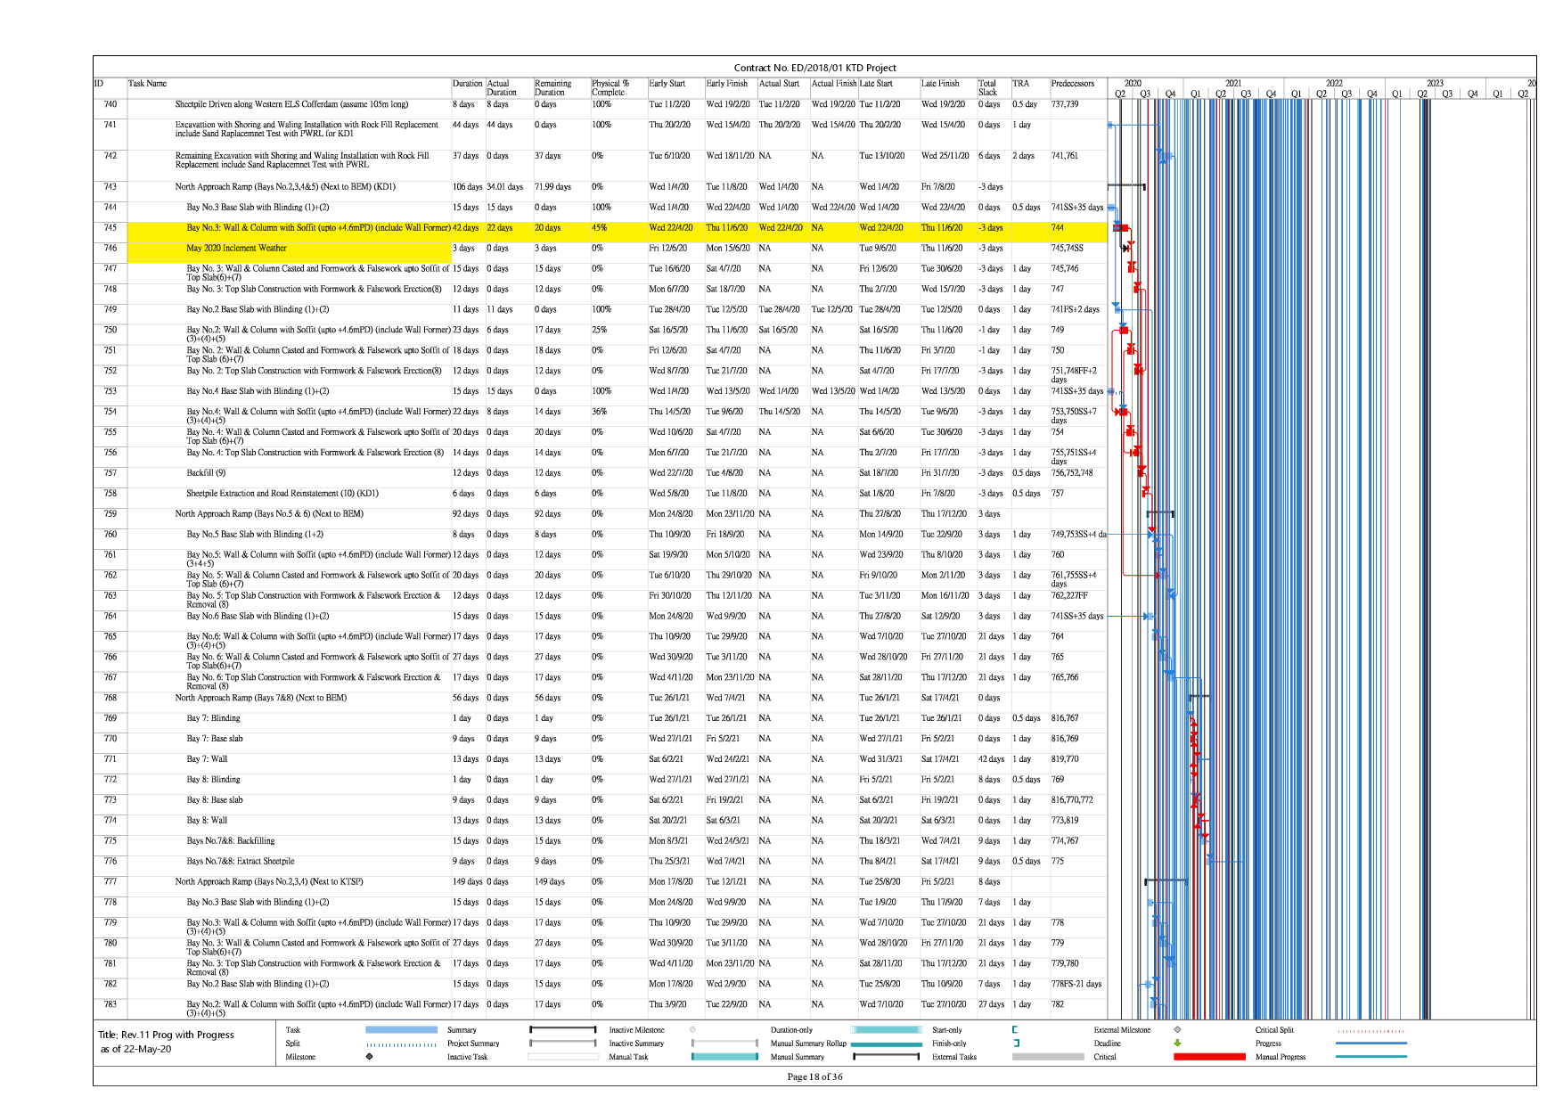Click the Milestone diamond icon in legend
The image size is (1563, 1105).
369,1057
